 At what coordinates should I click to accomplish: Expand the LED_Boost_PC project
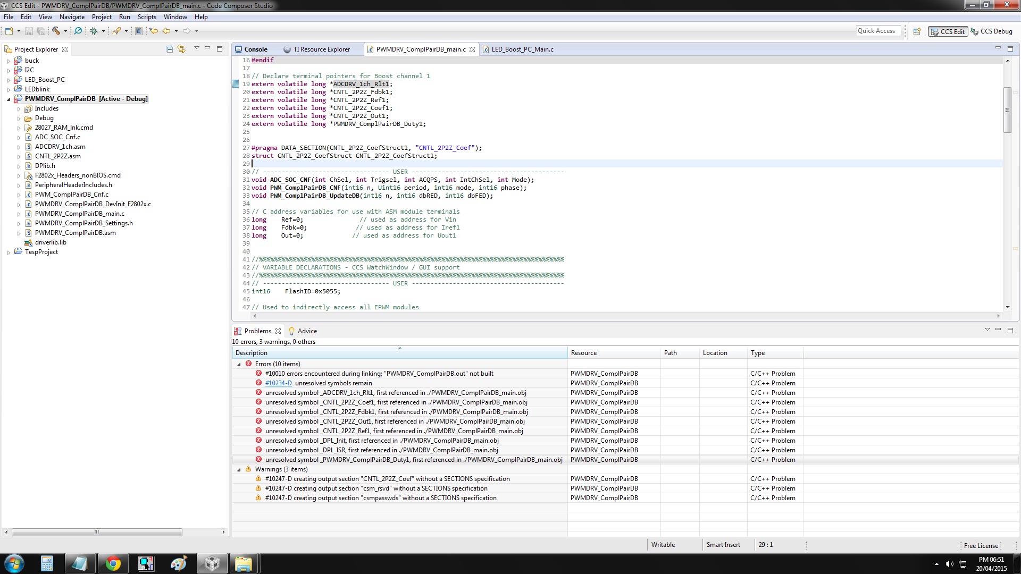(9, 80)
